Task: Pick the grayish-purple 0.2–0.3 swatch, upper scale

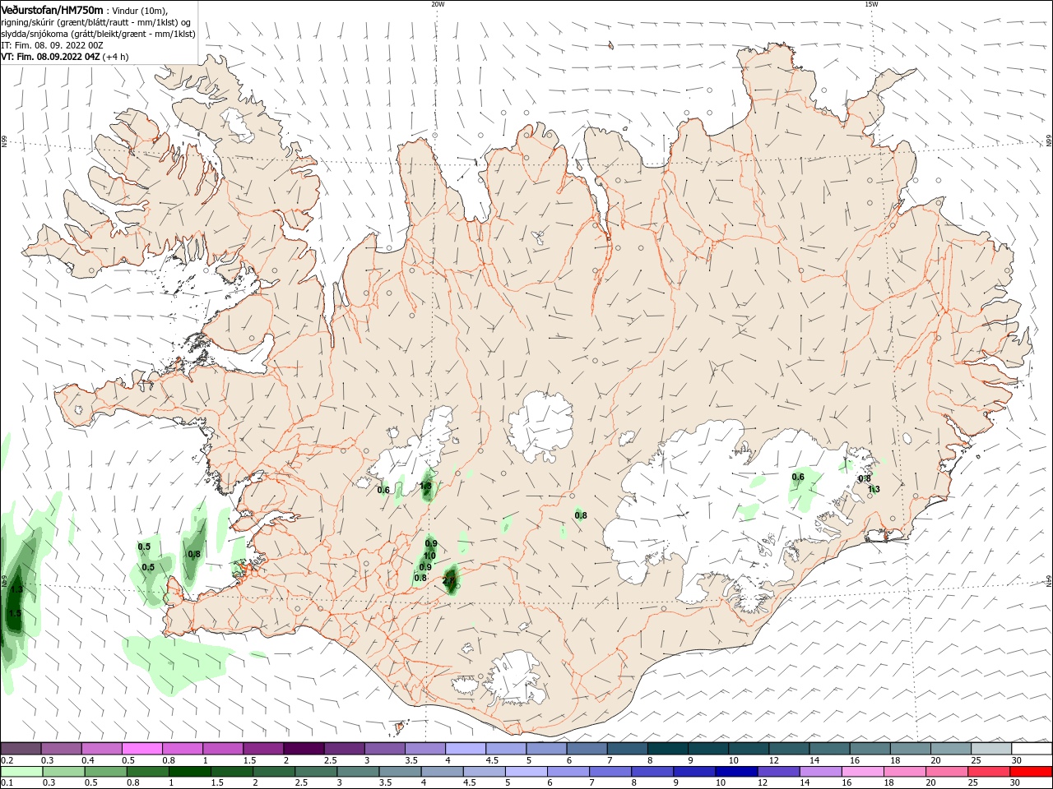Action: click(x=21, y=749)
